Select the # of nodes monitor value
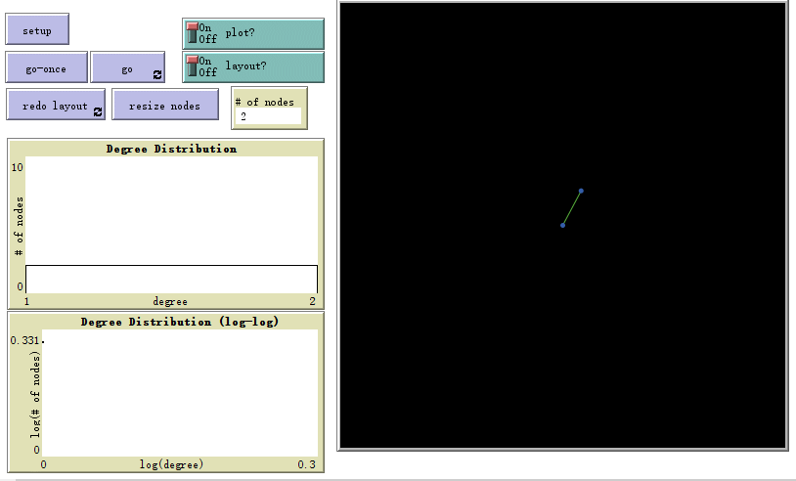The height and width of the screenshot is (481, 796). (268, 116)
